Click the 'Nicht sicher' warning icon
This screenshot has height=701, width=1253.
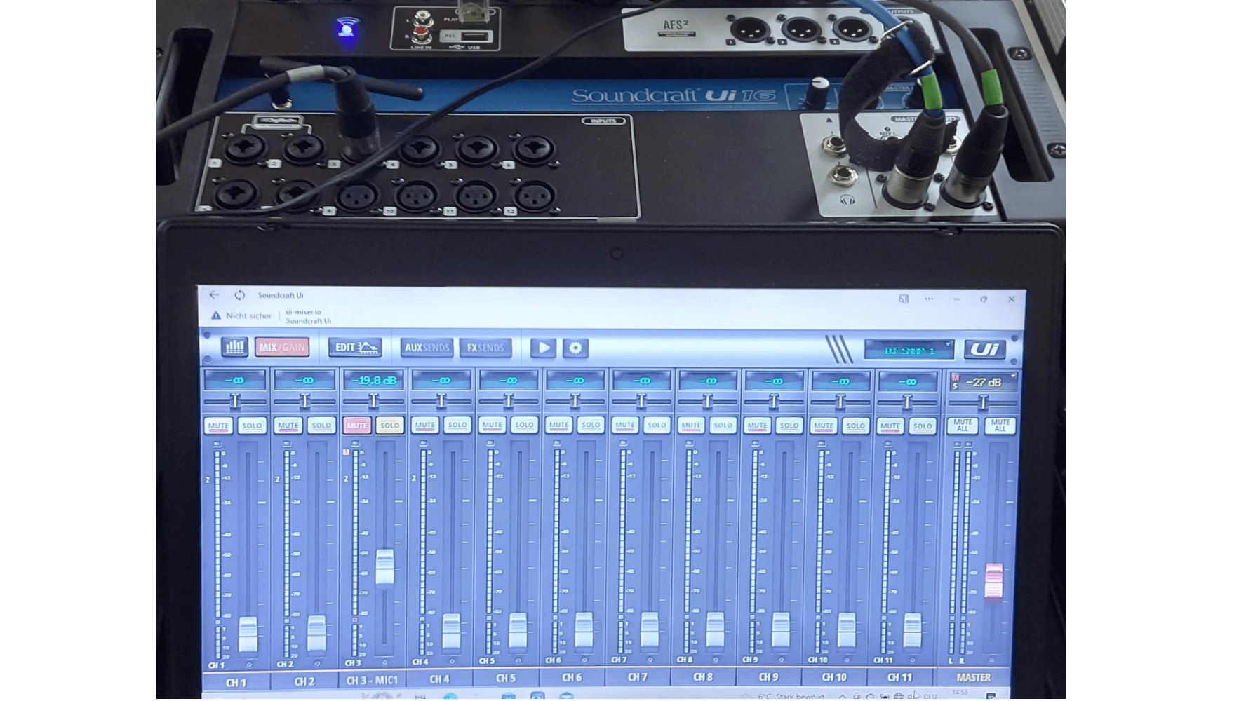coord(216,315)
